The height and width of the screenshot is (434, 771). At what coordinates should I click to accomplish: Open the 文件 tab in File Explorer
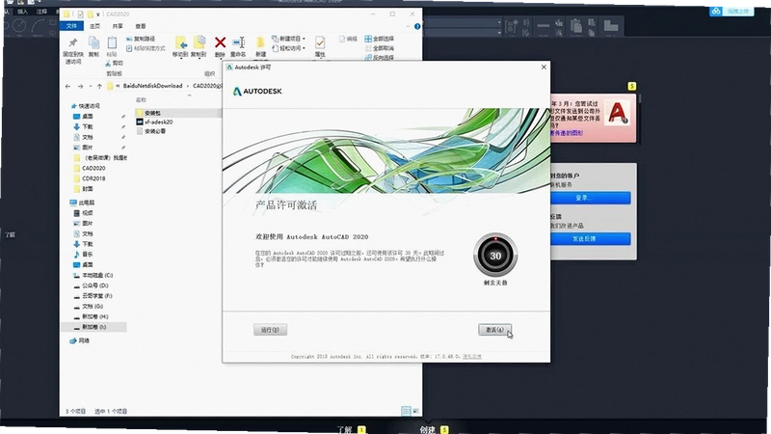71,26
